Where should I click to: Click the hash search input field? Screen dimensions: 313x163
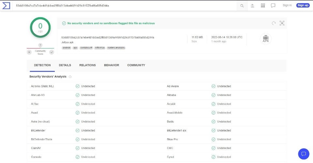click(x=125, y=6)
